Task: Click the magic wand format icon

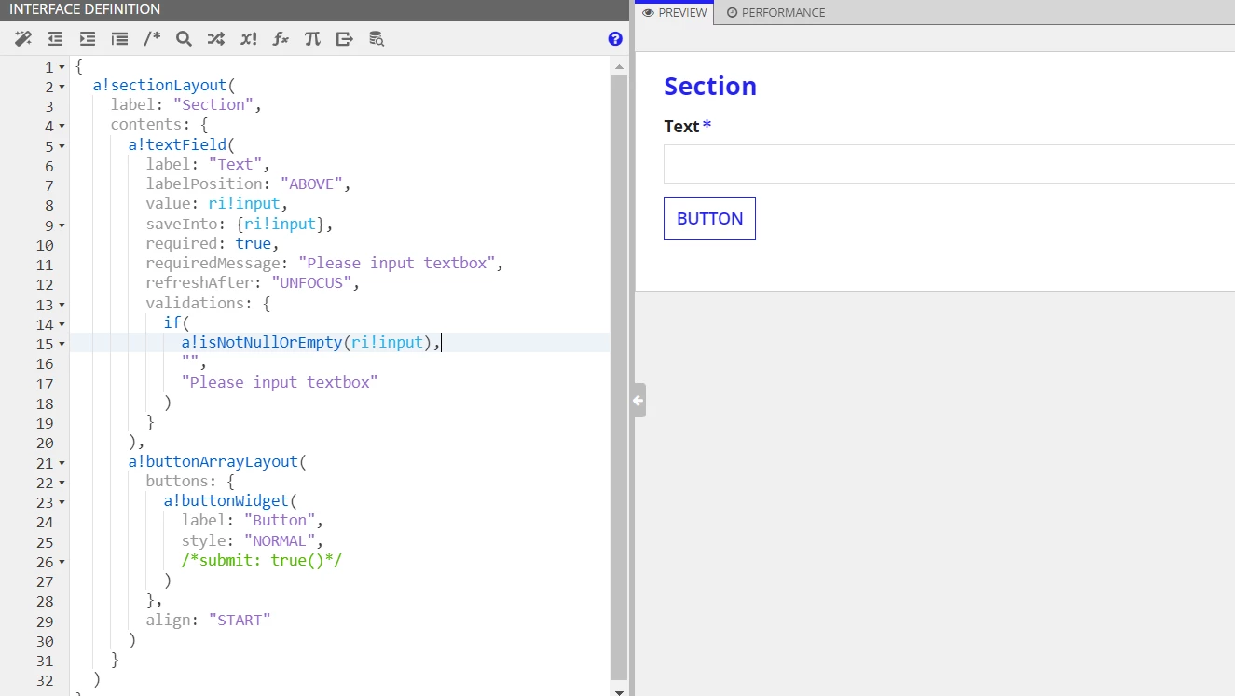Action: pos(23,38)
